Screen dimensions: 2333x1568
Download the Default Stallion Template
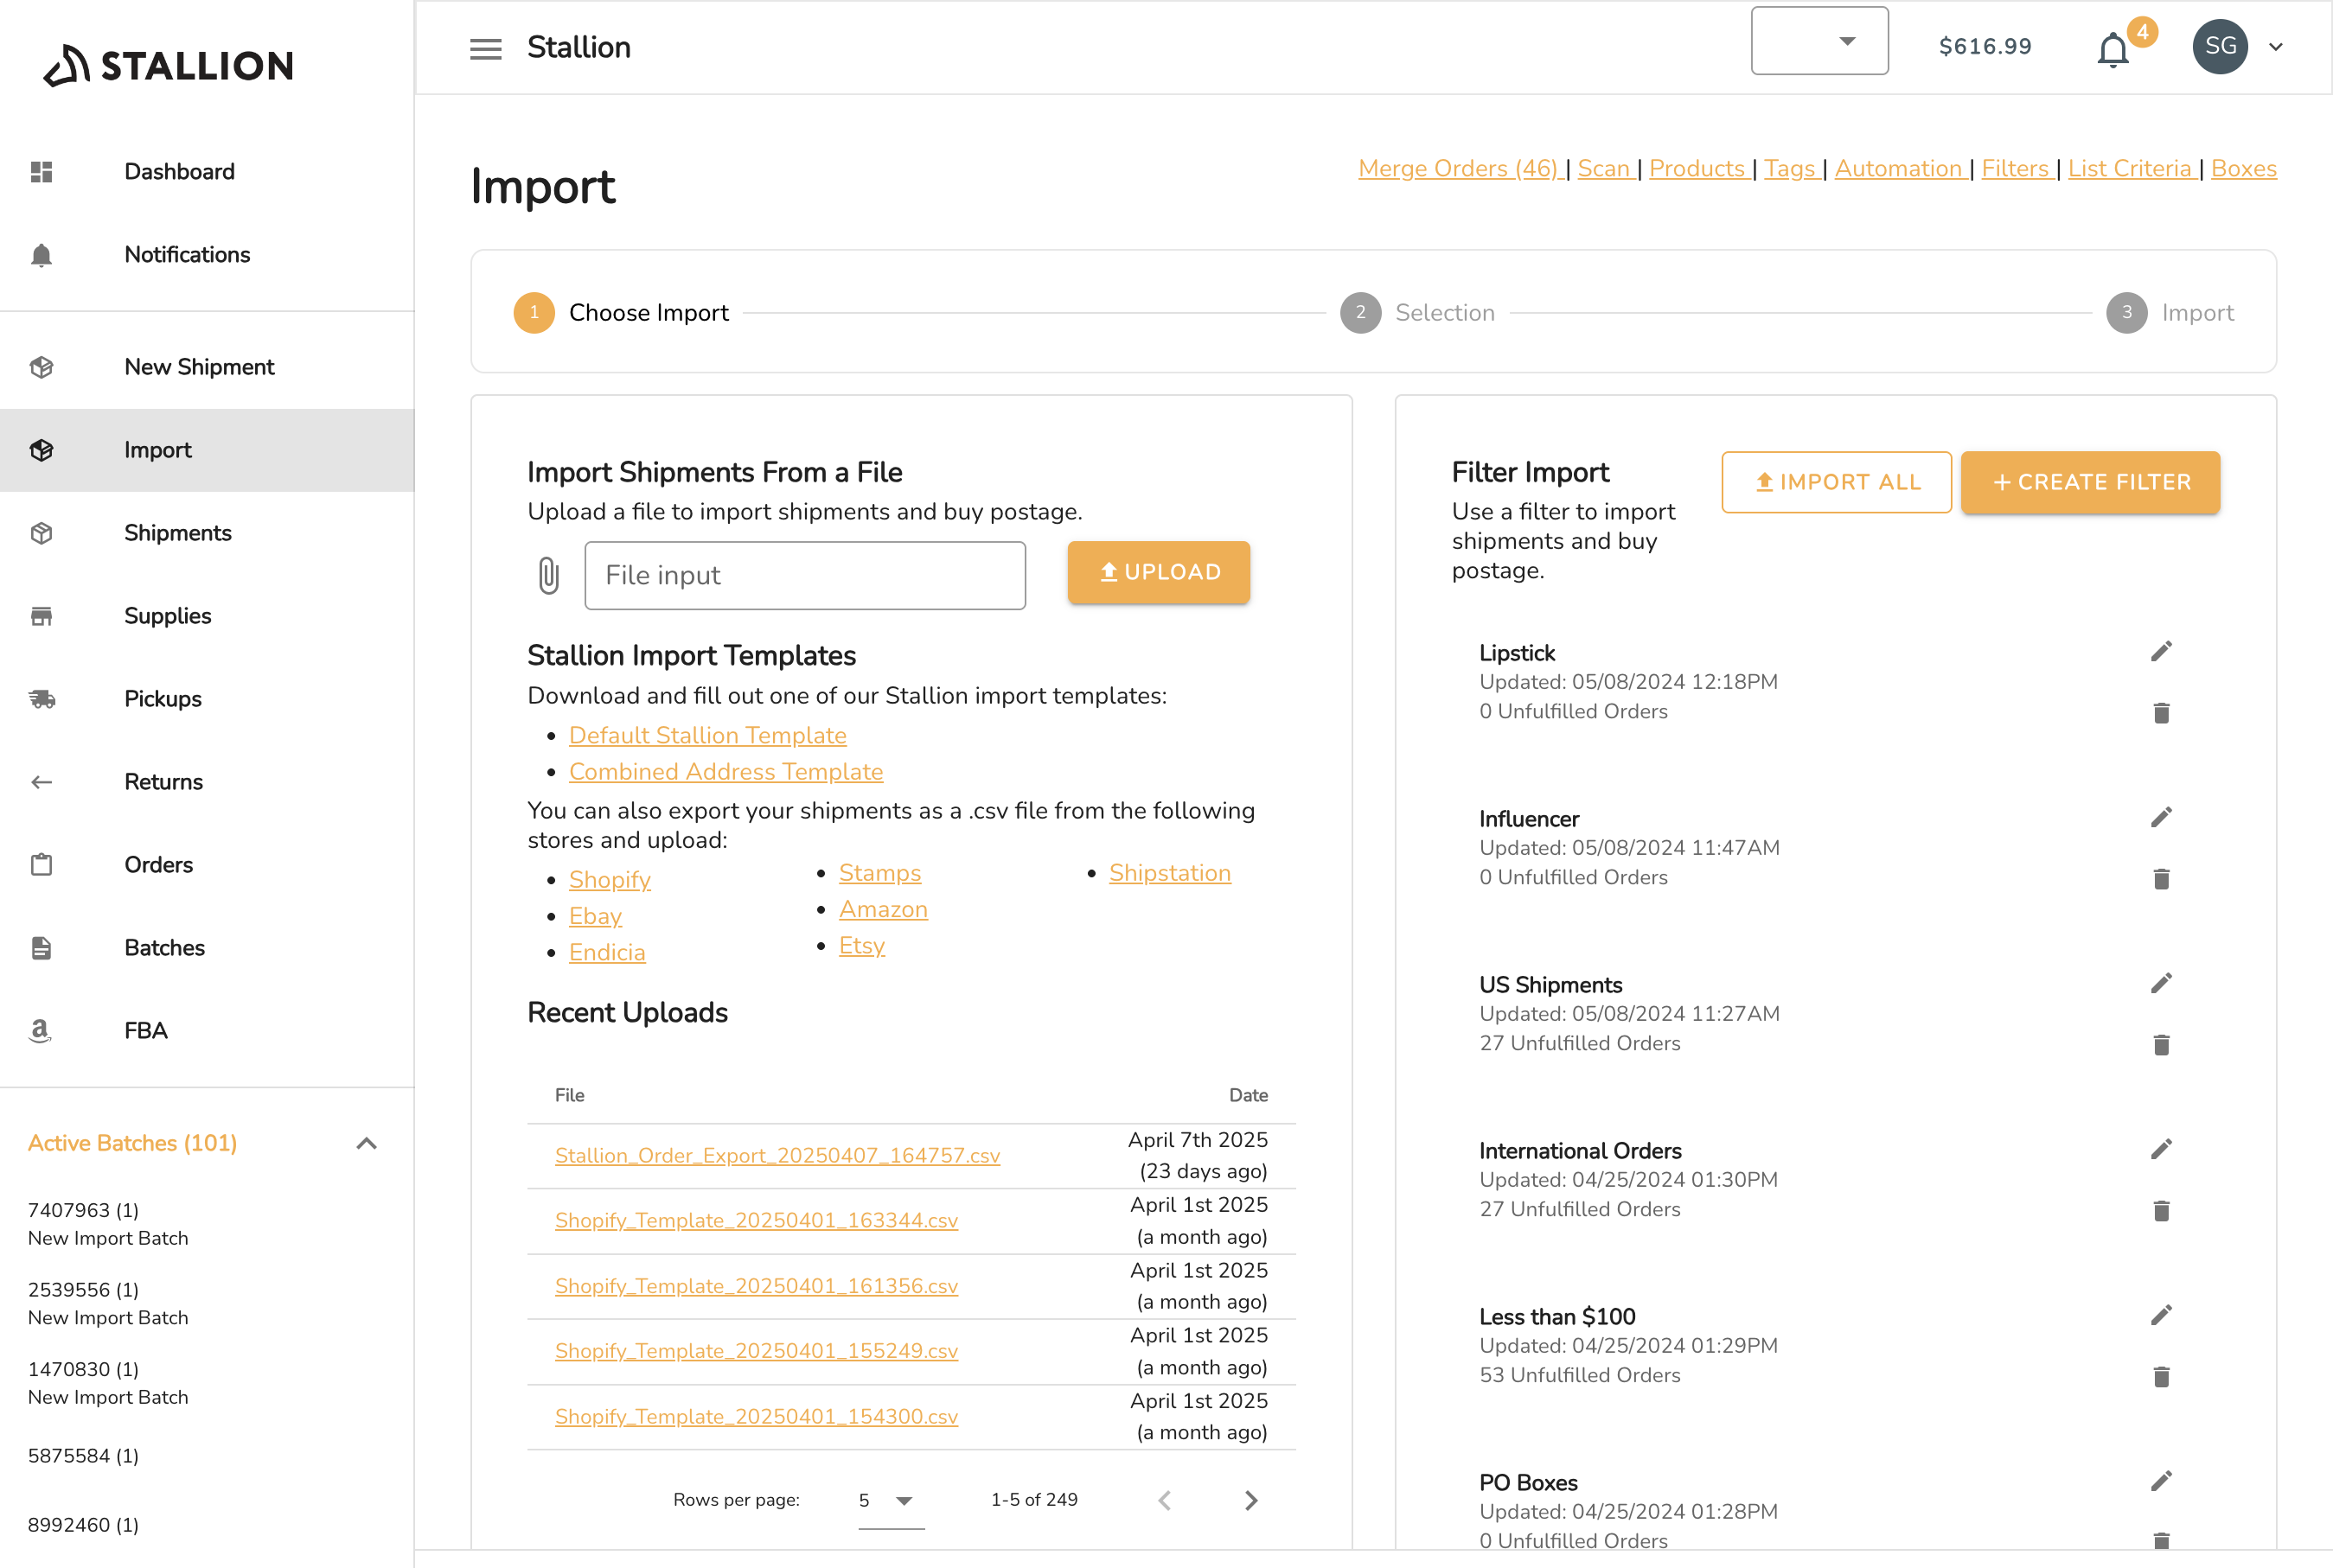click(707, 735)
